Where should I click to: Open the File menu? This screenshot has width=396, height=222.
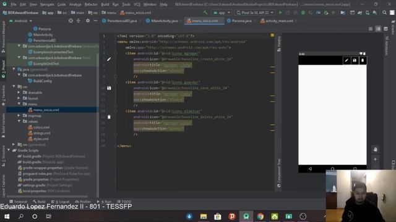click(14, 4)
